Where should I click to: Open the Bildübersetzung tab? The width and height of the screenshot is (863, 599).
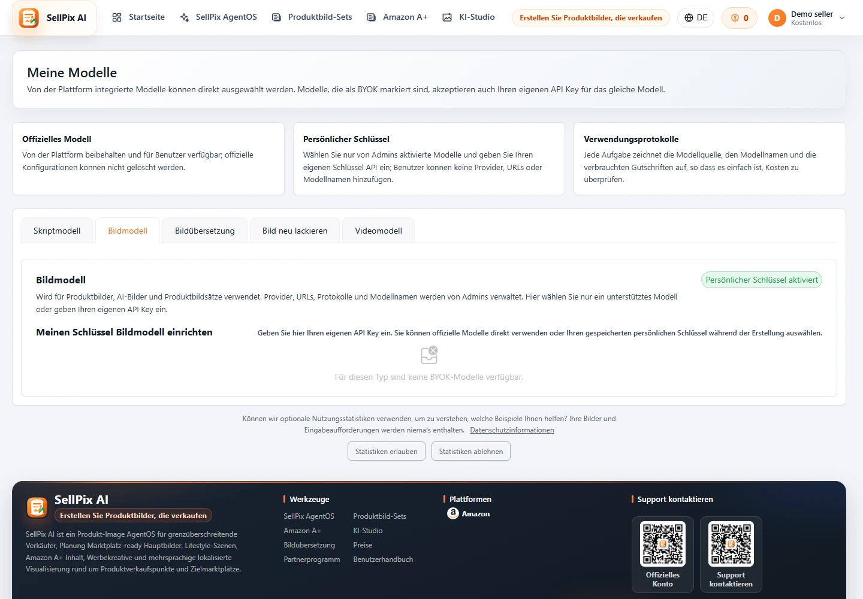pos(205,231)
